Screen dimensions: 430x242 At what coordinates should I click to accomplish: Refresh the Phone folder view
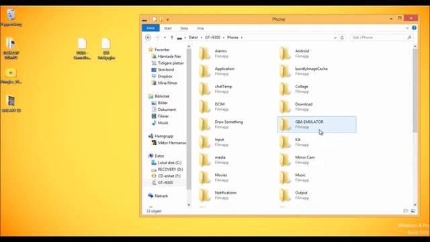[x=342, y=38]
